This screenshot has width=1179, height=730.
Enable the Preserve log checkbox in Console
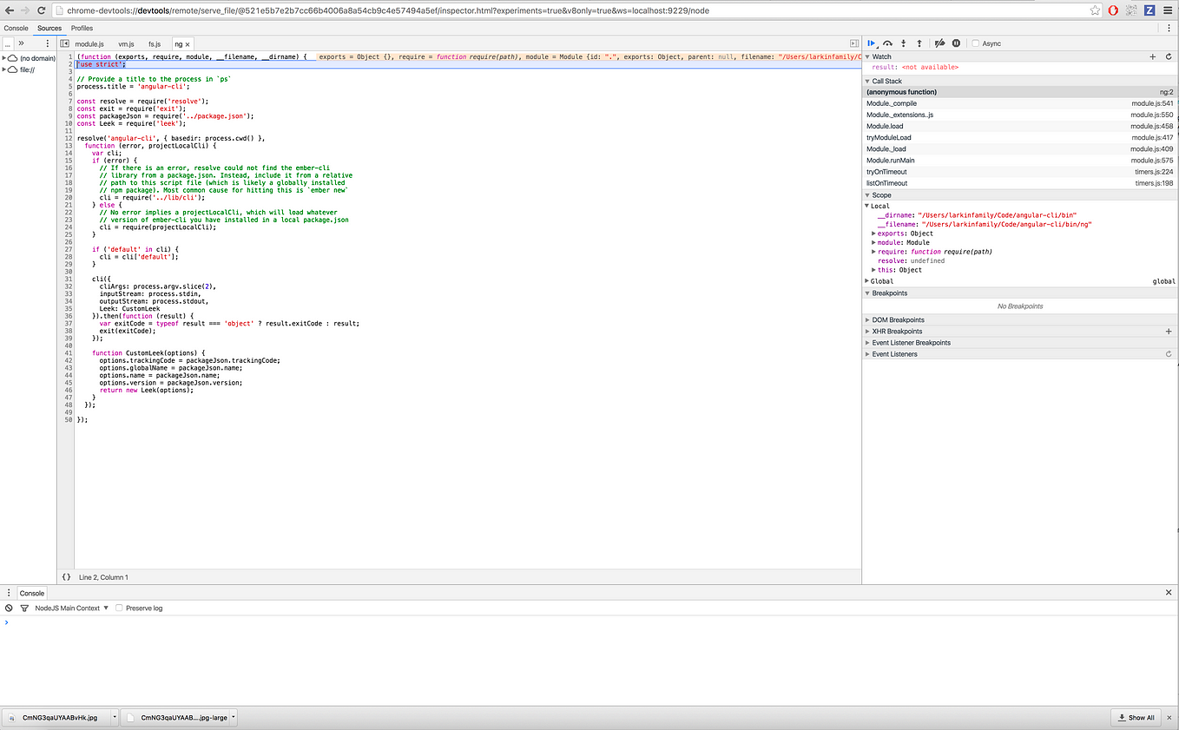pyautogui.click(x=118, y=608)
